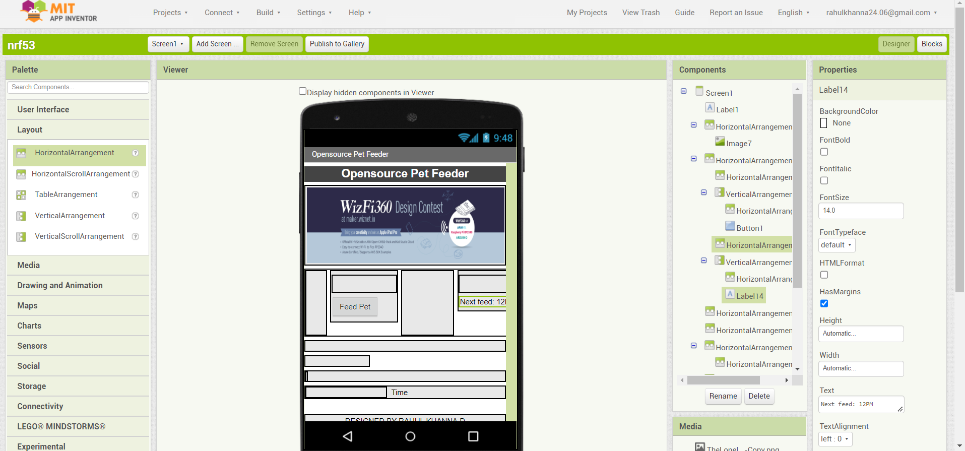The image size is (965, 451).
Task: Click the Components panel horizontal scrollbar
Action: point(723,380)
